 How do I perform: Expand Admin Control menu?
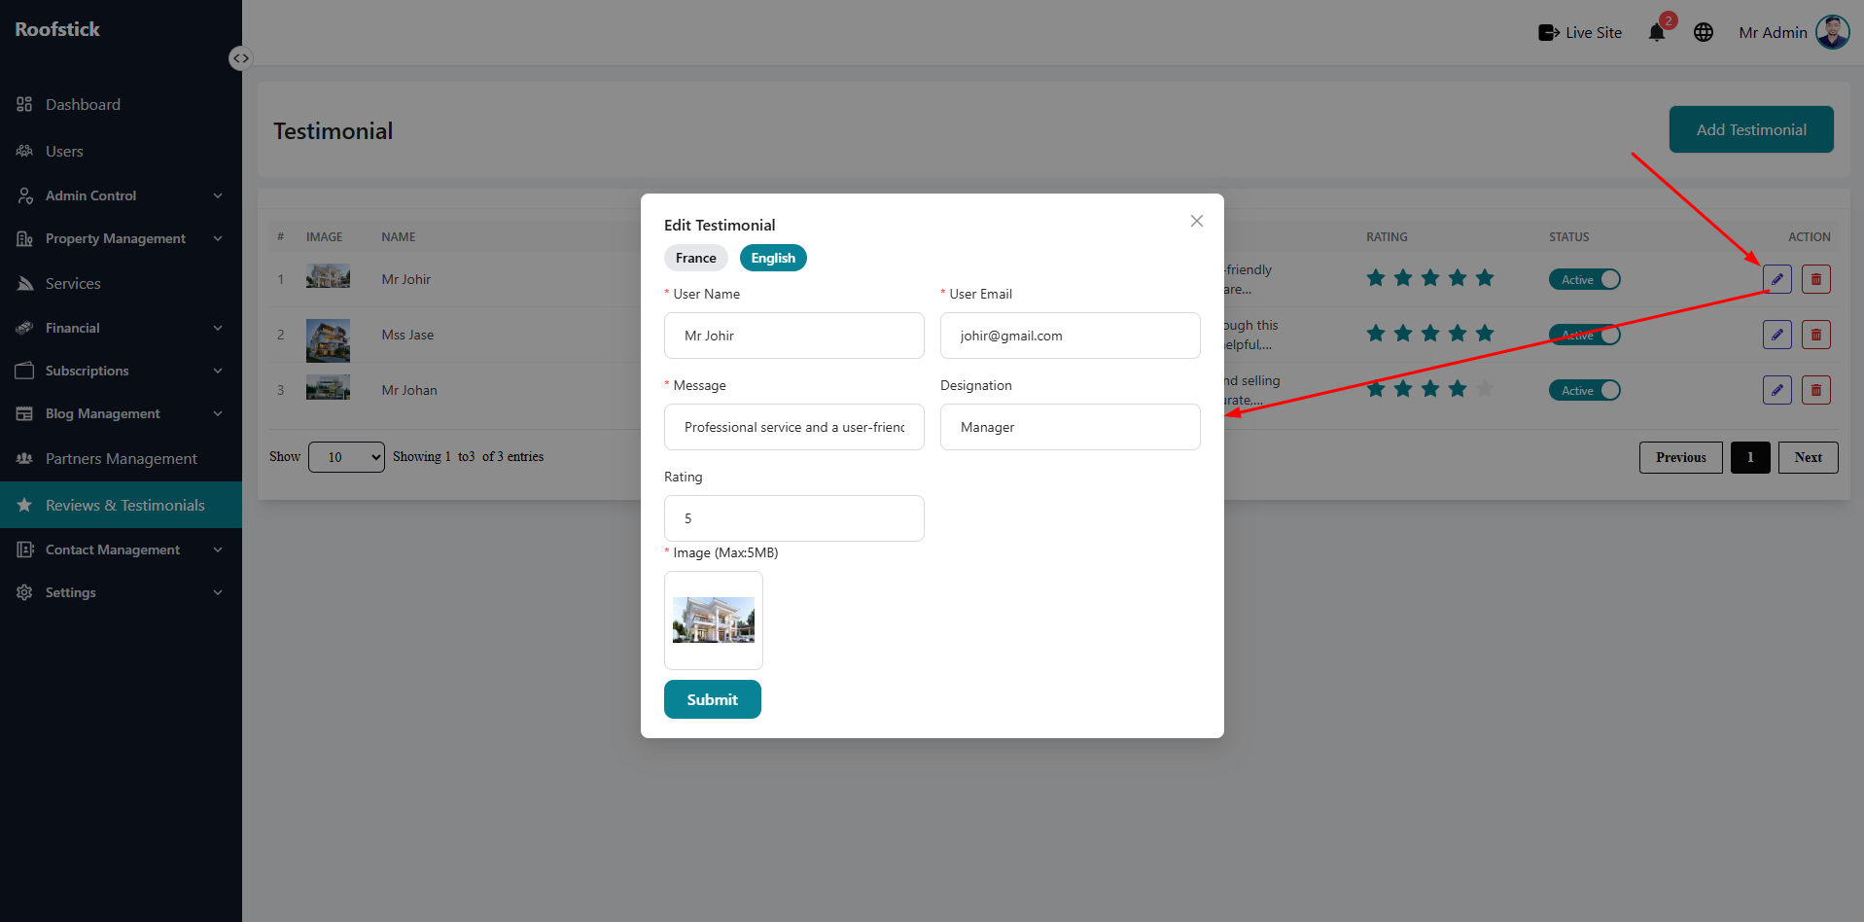(121, 195)
